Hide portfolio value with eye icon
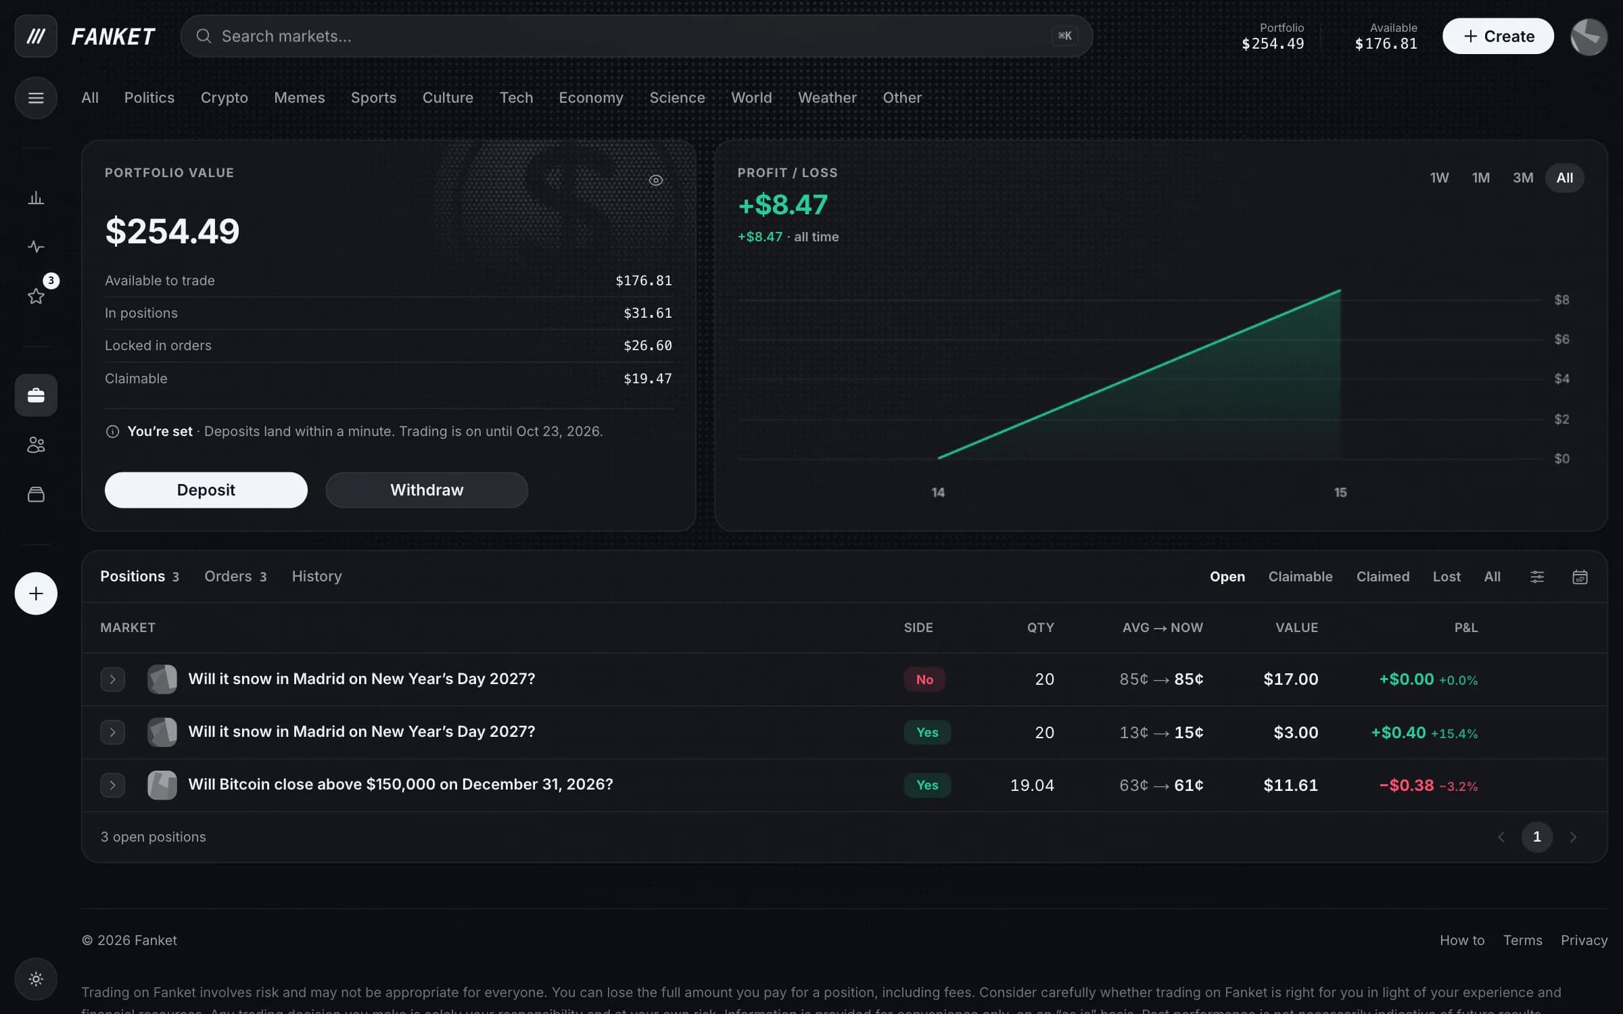 (656, 180)
